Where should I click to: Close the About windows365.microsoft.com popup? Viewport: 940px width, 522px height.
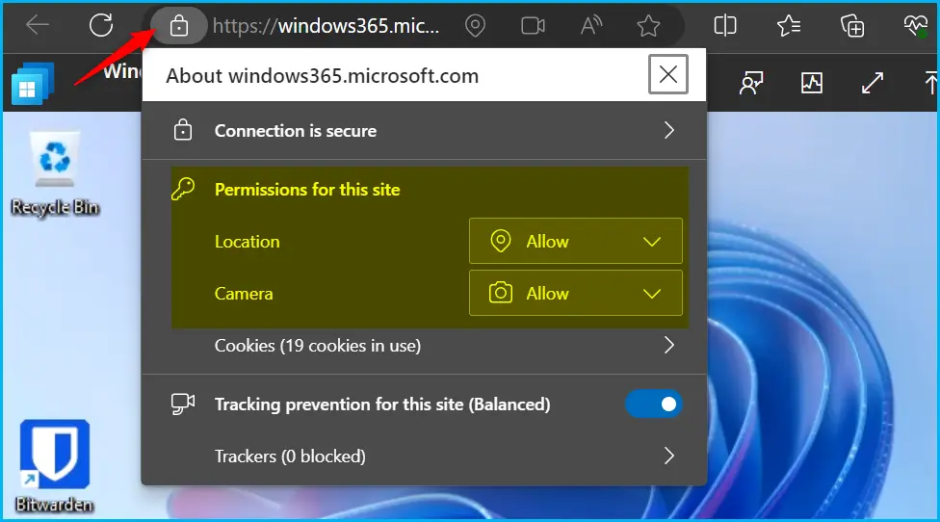[x=667, y=74]
